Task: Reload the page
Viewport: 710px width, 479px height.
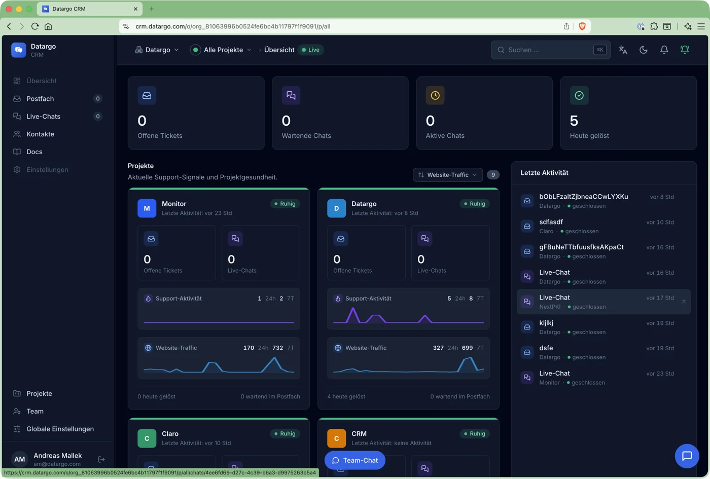Action: 35,26
